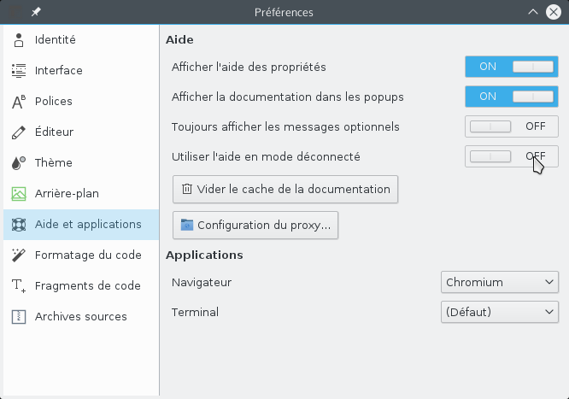
Task: Toggle Utiliser l'aide en mode déconnecté
Action: point(511,156)
